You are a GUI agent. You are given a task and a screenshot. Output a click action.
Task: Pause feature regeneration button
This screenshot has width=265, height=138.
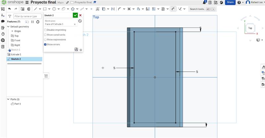point(32,22)
